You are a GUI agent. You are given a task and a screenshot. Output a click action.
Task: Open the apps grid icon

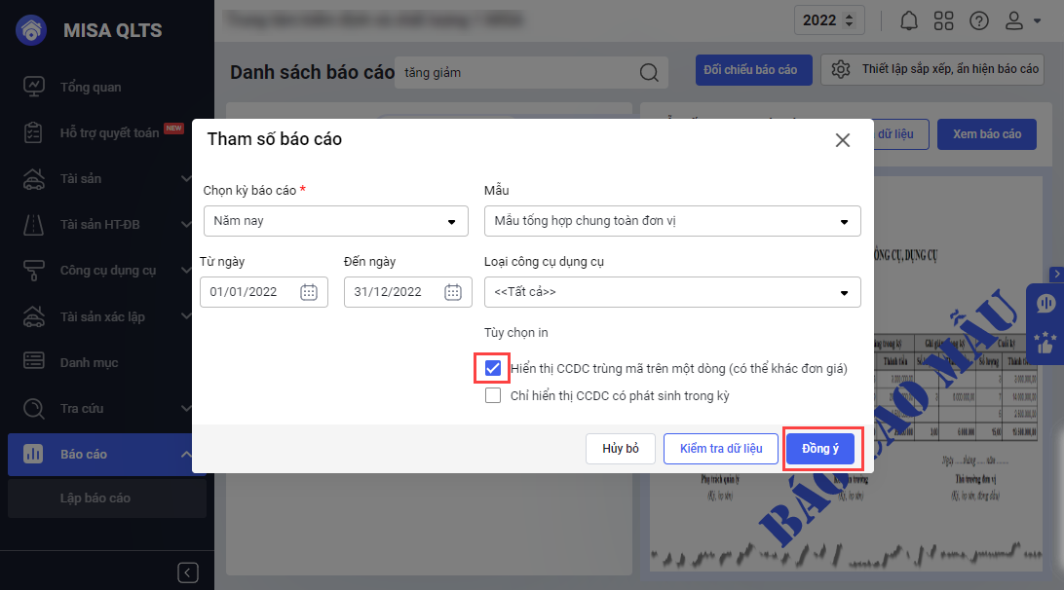click(943, 21)
